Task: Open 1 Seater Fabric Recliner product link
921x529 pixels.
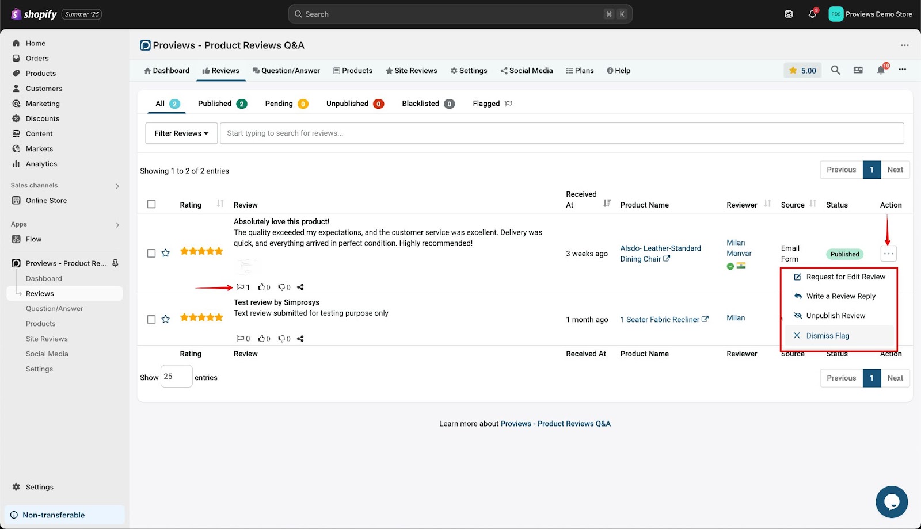Action: [664, 320]
